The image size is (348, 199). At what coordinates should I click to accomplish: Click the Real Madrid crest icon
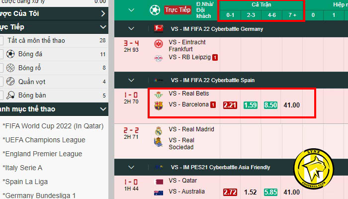click(159, 131)
